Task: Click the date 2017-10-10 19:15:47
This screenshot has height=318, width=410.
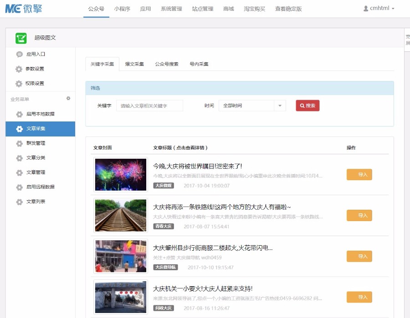Action: click(x=210, y=268)
